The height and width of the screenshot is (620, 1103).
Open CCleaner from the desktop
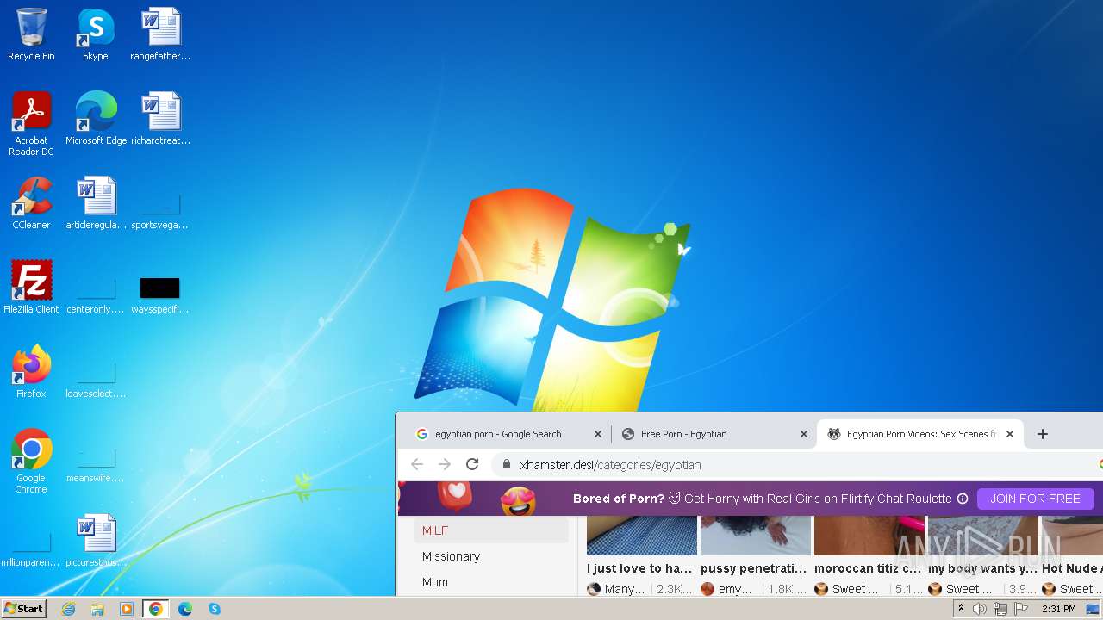click(x=31, y=203)
